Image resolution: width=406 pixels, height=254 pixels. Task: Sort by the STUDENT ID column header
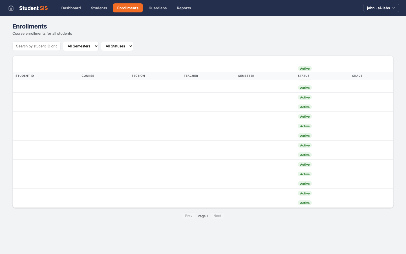tap(25, 76)
